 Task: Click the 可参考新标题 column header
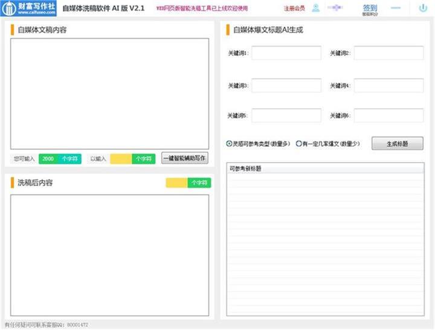325,169
